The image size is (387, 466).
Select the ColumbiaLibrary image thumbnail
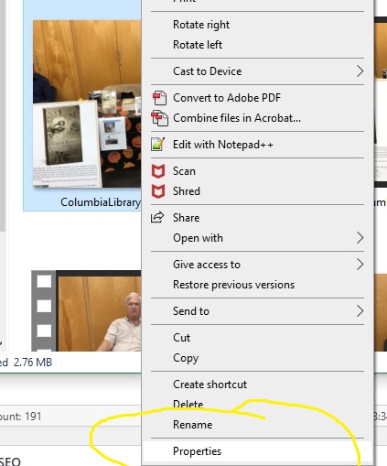point(87,104)
